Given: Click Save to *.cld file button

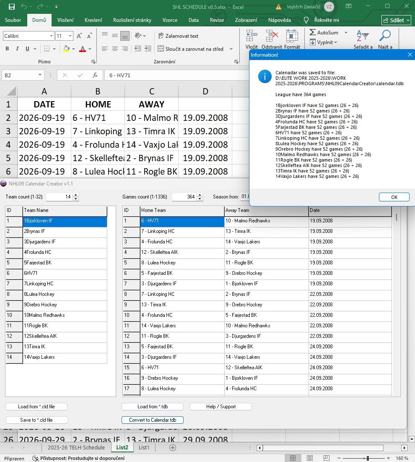Looking at the screenshot, I should click(x=36, y=420).
